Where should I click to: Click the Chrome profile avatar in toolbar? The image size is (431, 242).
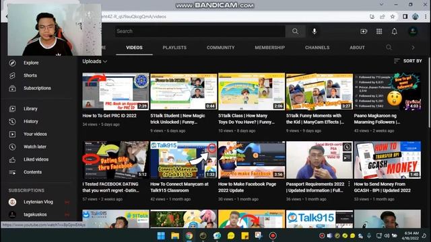416,17
